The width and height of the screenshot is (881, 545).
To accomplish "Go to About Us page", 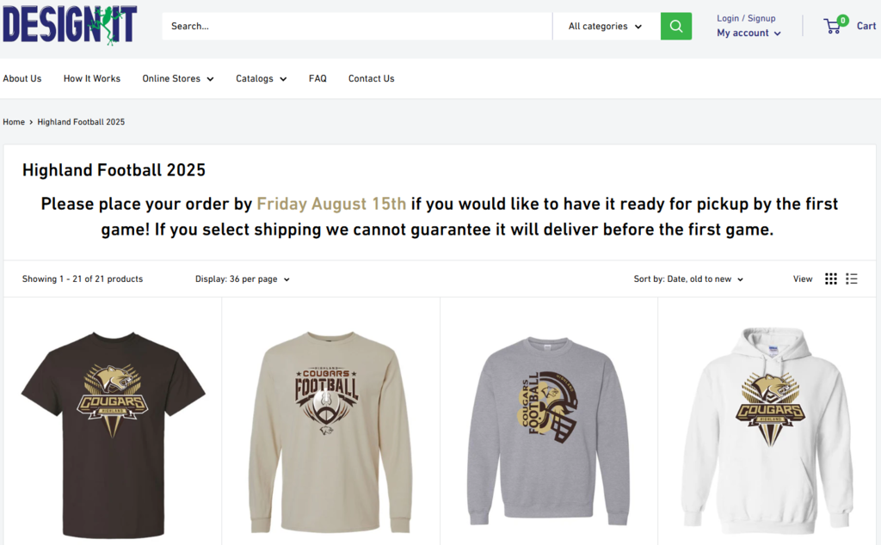I will coord(22,78).
